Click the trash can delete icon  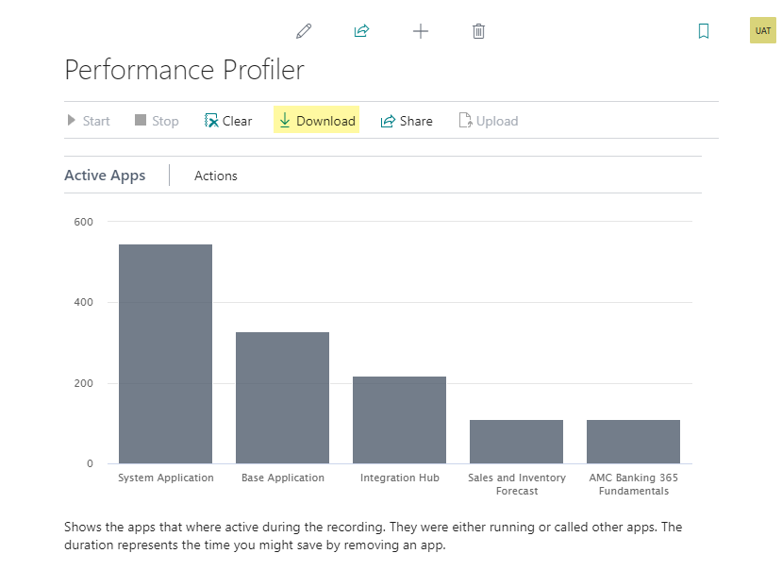tap(478, 31)
